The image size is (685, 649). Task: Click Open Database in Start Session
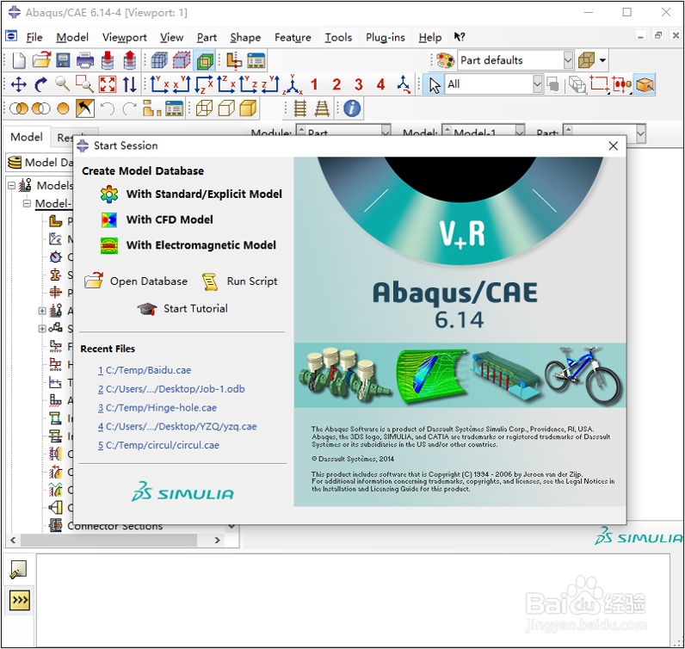[x=136, y=281]
